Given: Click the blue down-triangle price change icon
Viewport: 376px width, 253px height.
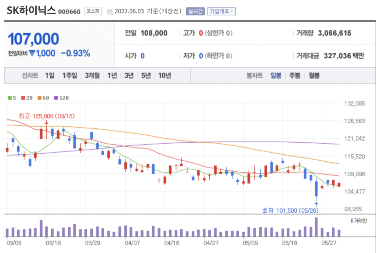Looking at the screenshot, I should (x=32, y=54).
